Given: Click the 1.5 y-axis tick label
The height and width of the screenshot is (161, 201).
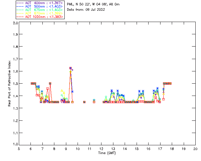Looking at the screenshot, I should coord(15,84).
